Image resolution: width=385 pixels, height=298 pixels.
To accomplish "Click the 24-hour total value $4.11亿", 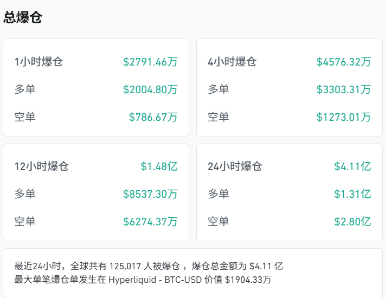I will coord(352,166).
